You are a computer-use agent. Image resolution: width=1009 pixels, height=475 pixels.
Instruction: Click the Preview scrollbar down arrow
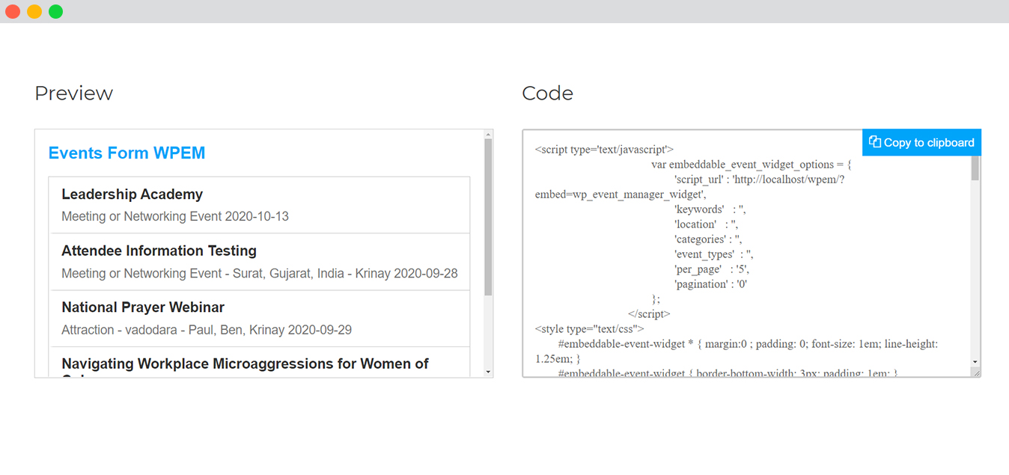(x=488, y=372)
